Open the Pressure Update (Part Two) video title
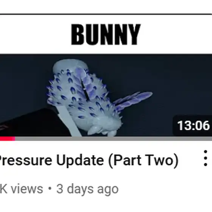The height and width of the screenshot is (212, 212). tap(89, 161)
